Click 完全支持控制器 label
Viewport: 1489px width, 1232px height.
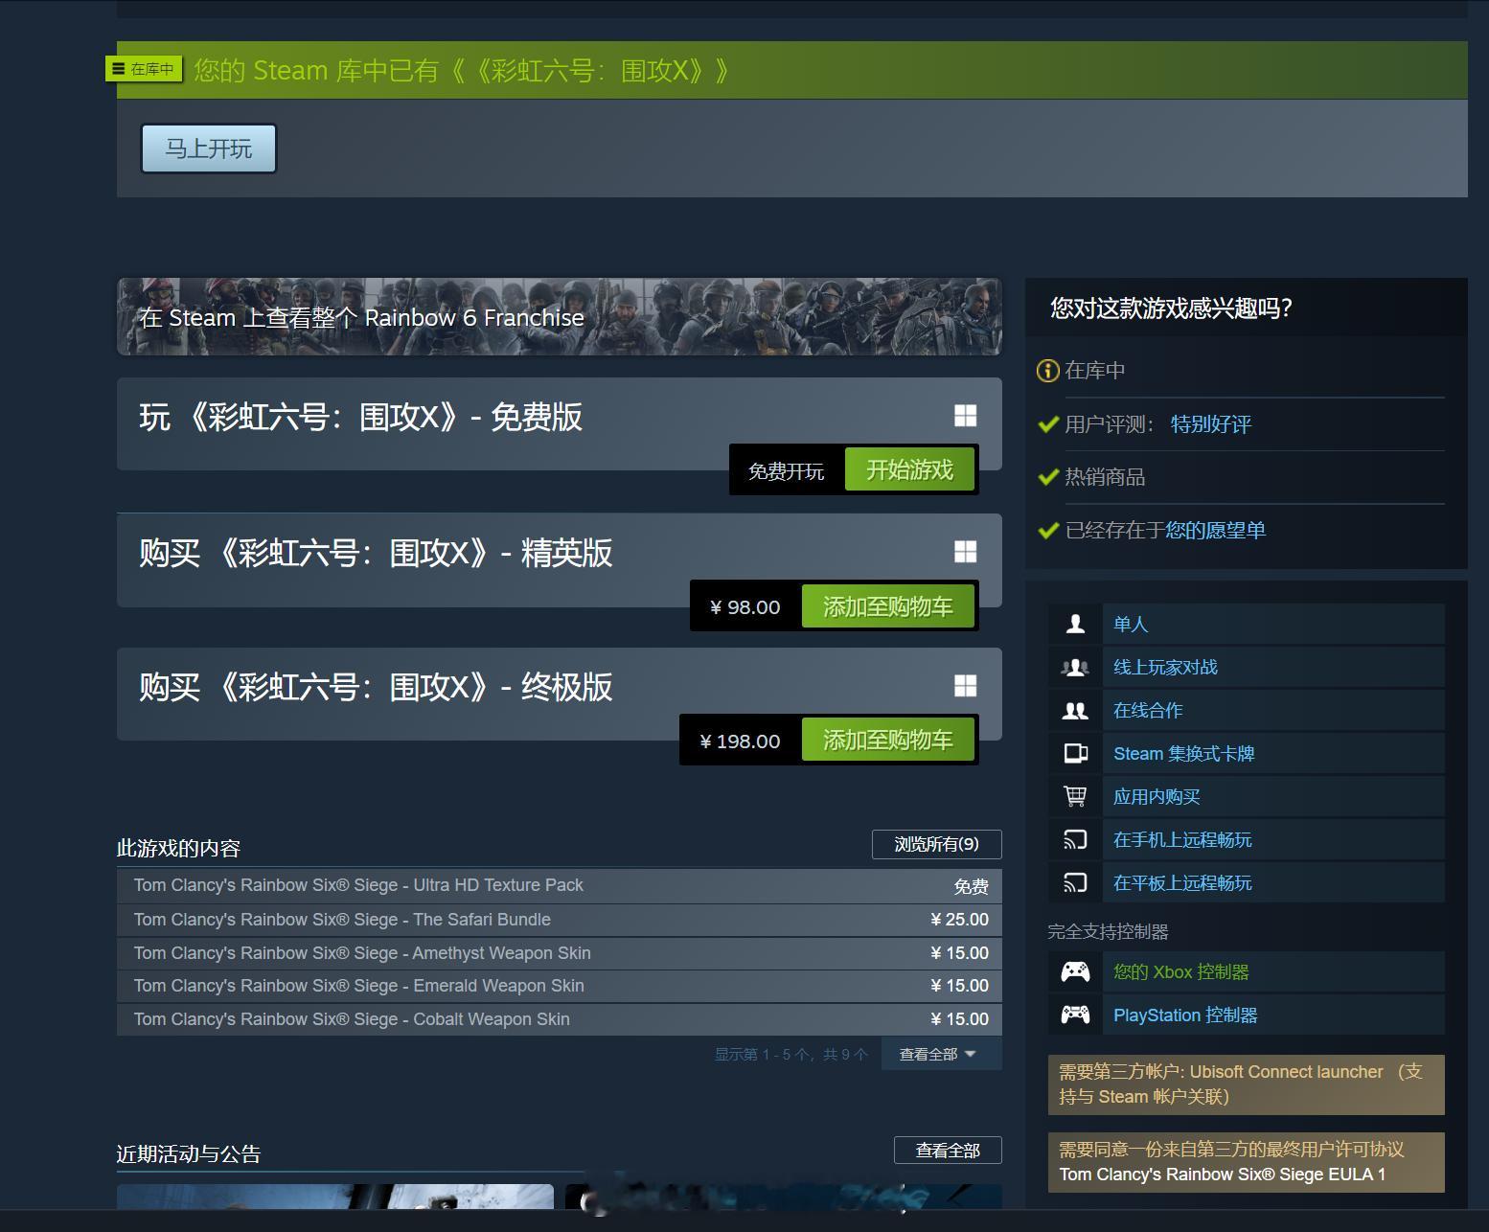pyautogui.click(x=1108, y=931)
